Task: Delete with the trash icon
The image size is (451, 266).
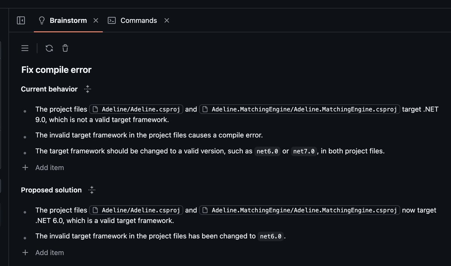Action: click(65, 48)
